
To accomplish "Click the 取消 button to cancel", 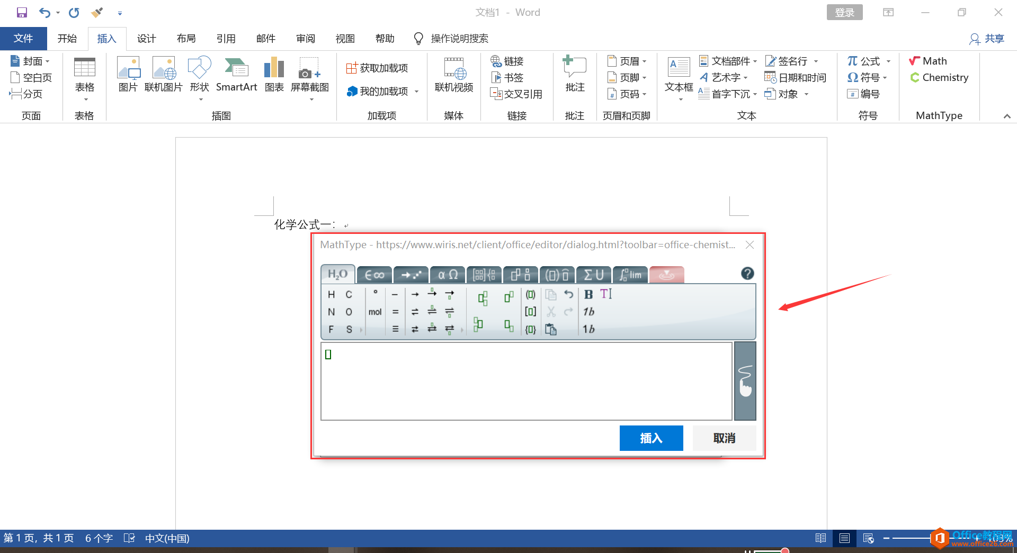I will [724, 438].
